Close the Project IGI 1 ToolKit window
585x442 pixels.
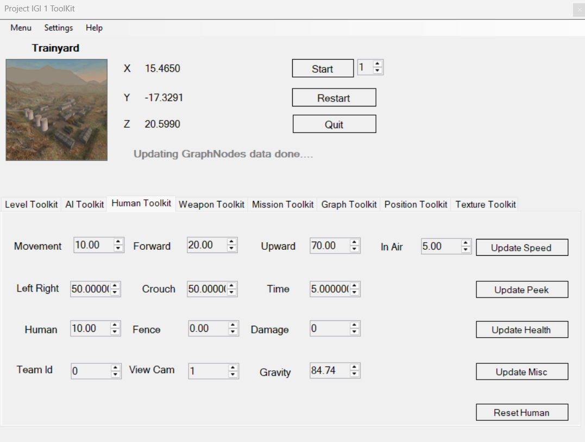tap(579, 10)
